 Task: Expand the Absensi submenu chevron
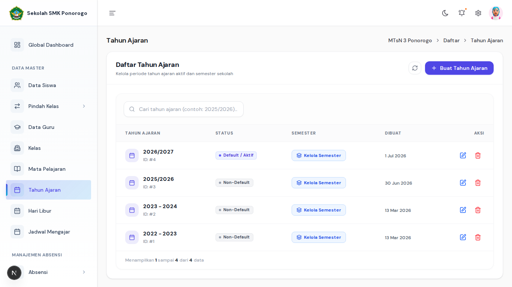point(84,272)
